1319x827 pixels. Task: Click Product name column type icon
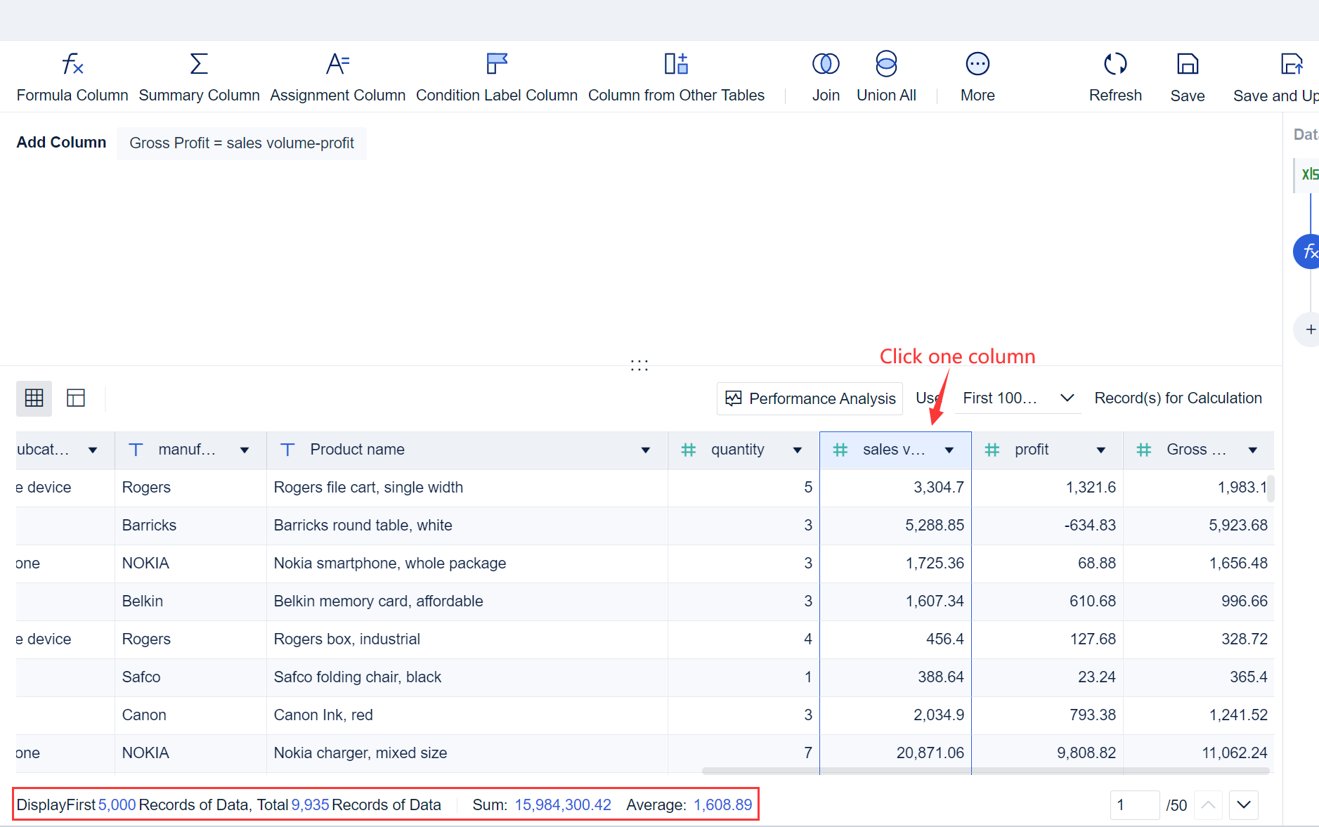coord(287,450)
